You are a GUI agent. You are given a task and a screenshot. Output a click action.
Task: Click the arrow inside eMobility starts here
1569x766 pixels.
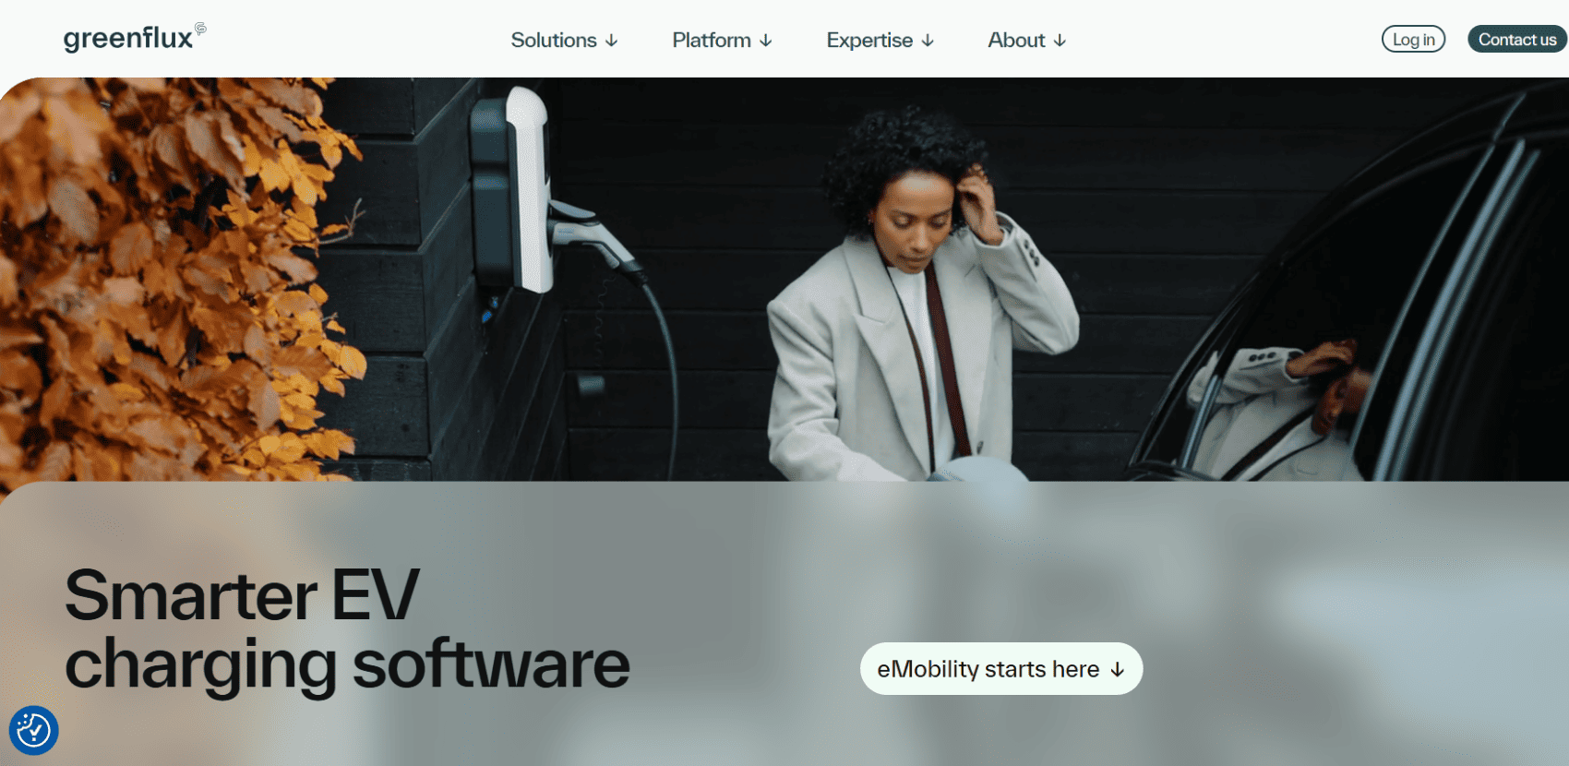coord(1118,670)
